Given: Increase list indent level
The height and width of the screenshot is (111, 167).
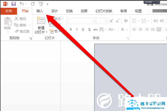Looking at the screenshot, I should pos(162,21).
